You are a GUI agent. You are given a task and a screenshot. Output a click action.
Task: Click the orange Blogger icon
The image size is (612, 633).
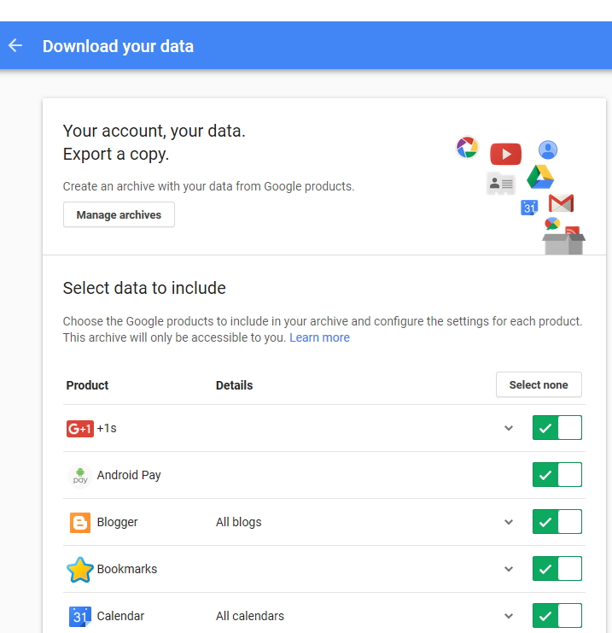click(80, 523)
